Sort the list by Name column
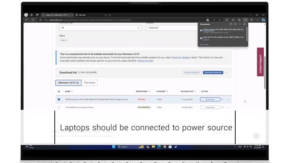Viewport: 290px width, 163px height. (x=68, y=91)
